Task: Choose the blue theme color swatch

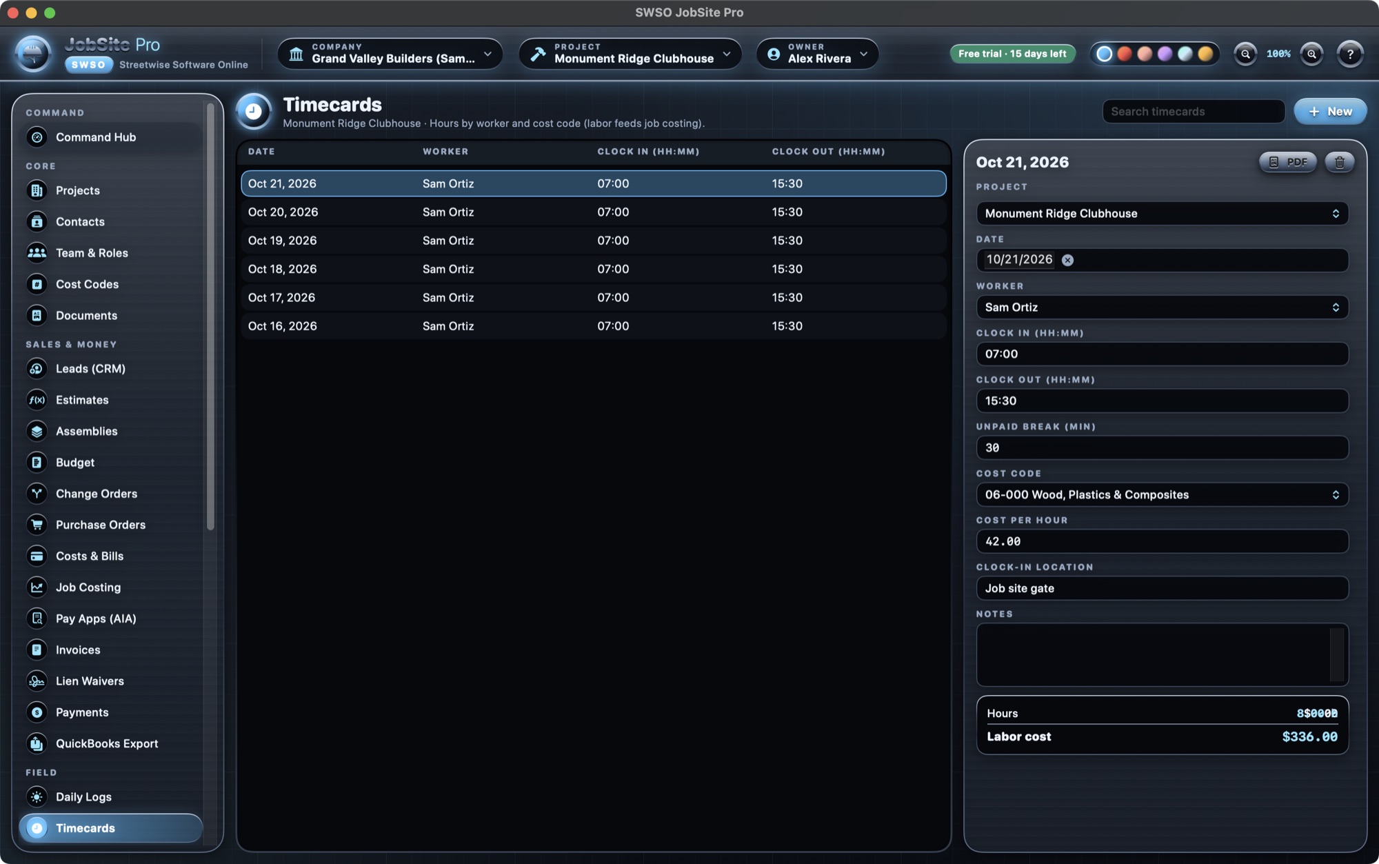Action: click(1104, 54)
